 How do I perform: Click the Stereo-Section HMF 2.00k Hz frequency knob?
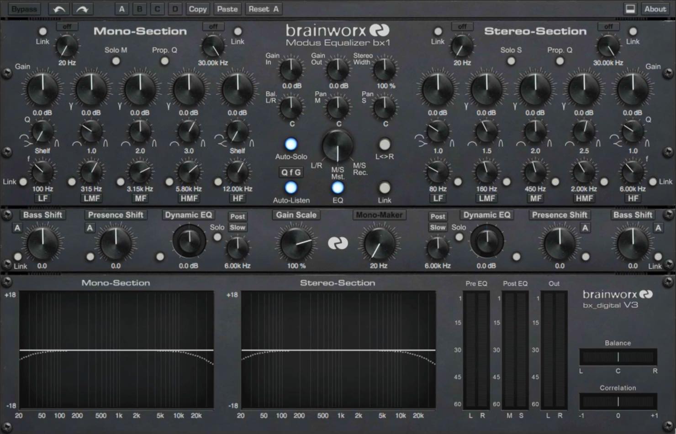584,172
